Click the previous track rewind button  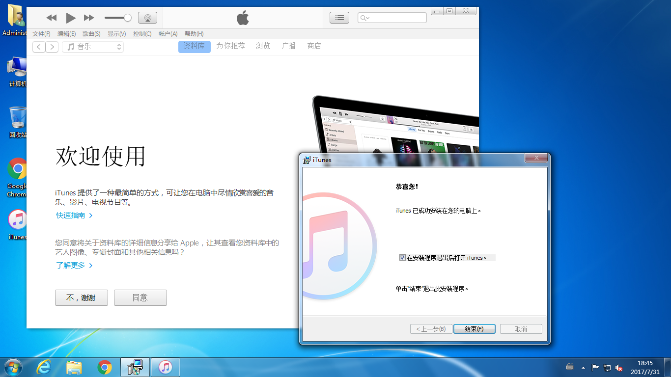(52, 18)
